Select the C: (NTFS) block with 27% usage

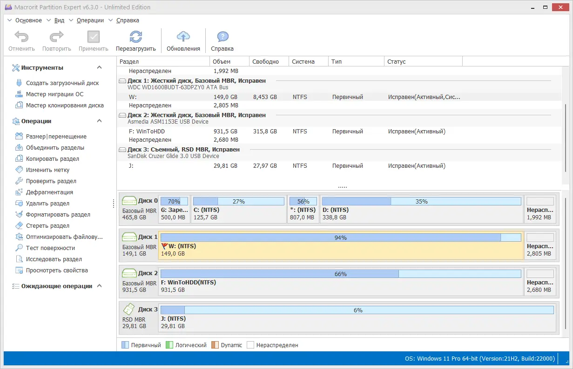tap(238, 209)
